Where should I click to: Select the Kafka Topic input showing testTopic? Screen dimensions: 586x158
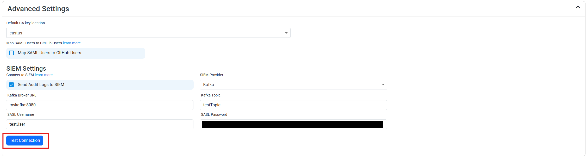click(x=293, y=105)
